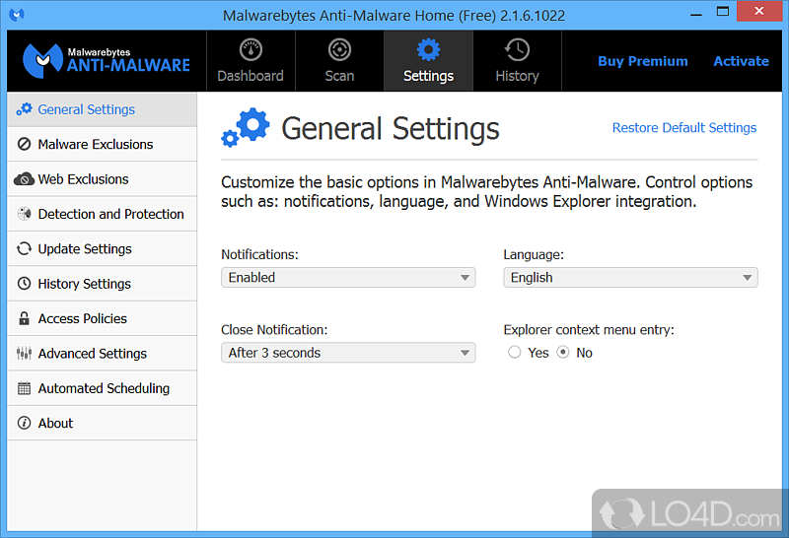Open the Advanced Settings section
This screenshot has width=789, height=538.
pyautogui.click(x=92, y=354)
